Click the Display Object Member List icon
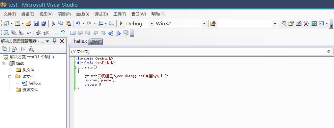 point(6,33)
